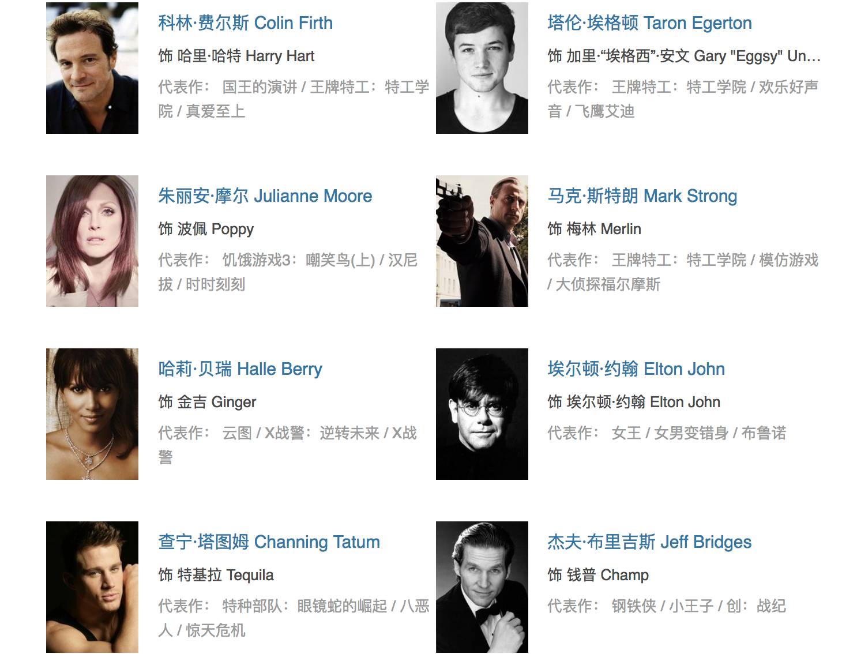Click the black-and-white photo beside the Eggsy role
Image resolution: width=842 pixels, height=654 pixels.
(482, 68)
